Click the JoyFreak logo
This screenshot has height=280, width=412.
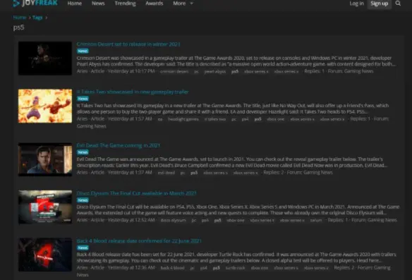tap(35, 3)
